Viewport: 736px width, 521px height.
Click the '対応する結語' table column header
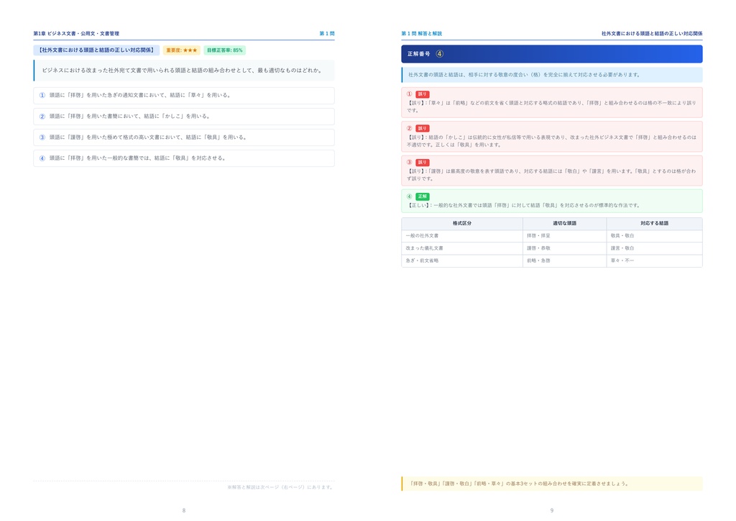tap(654, 223)
